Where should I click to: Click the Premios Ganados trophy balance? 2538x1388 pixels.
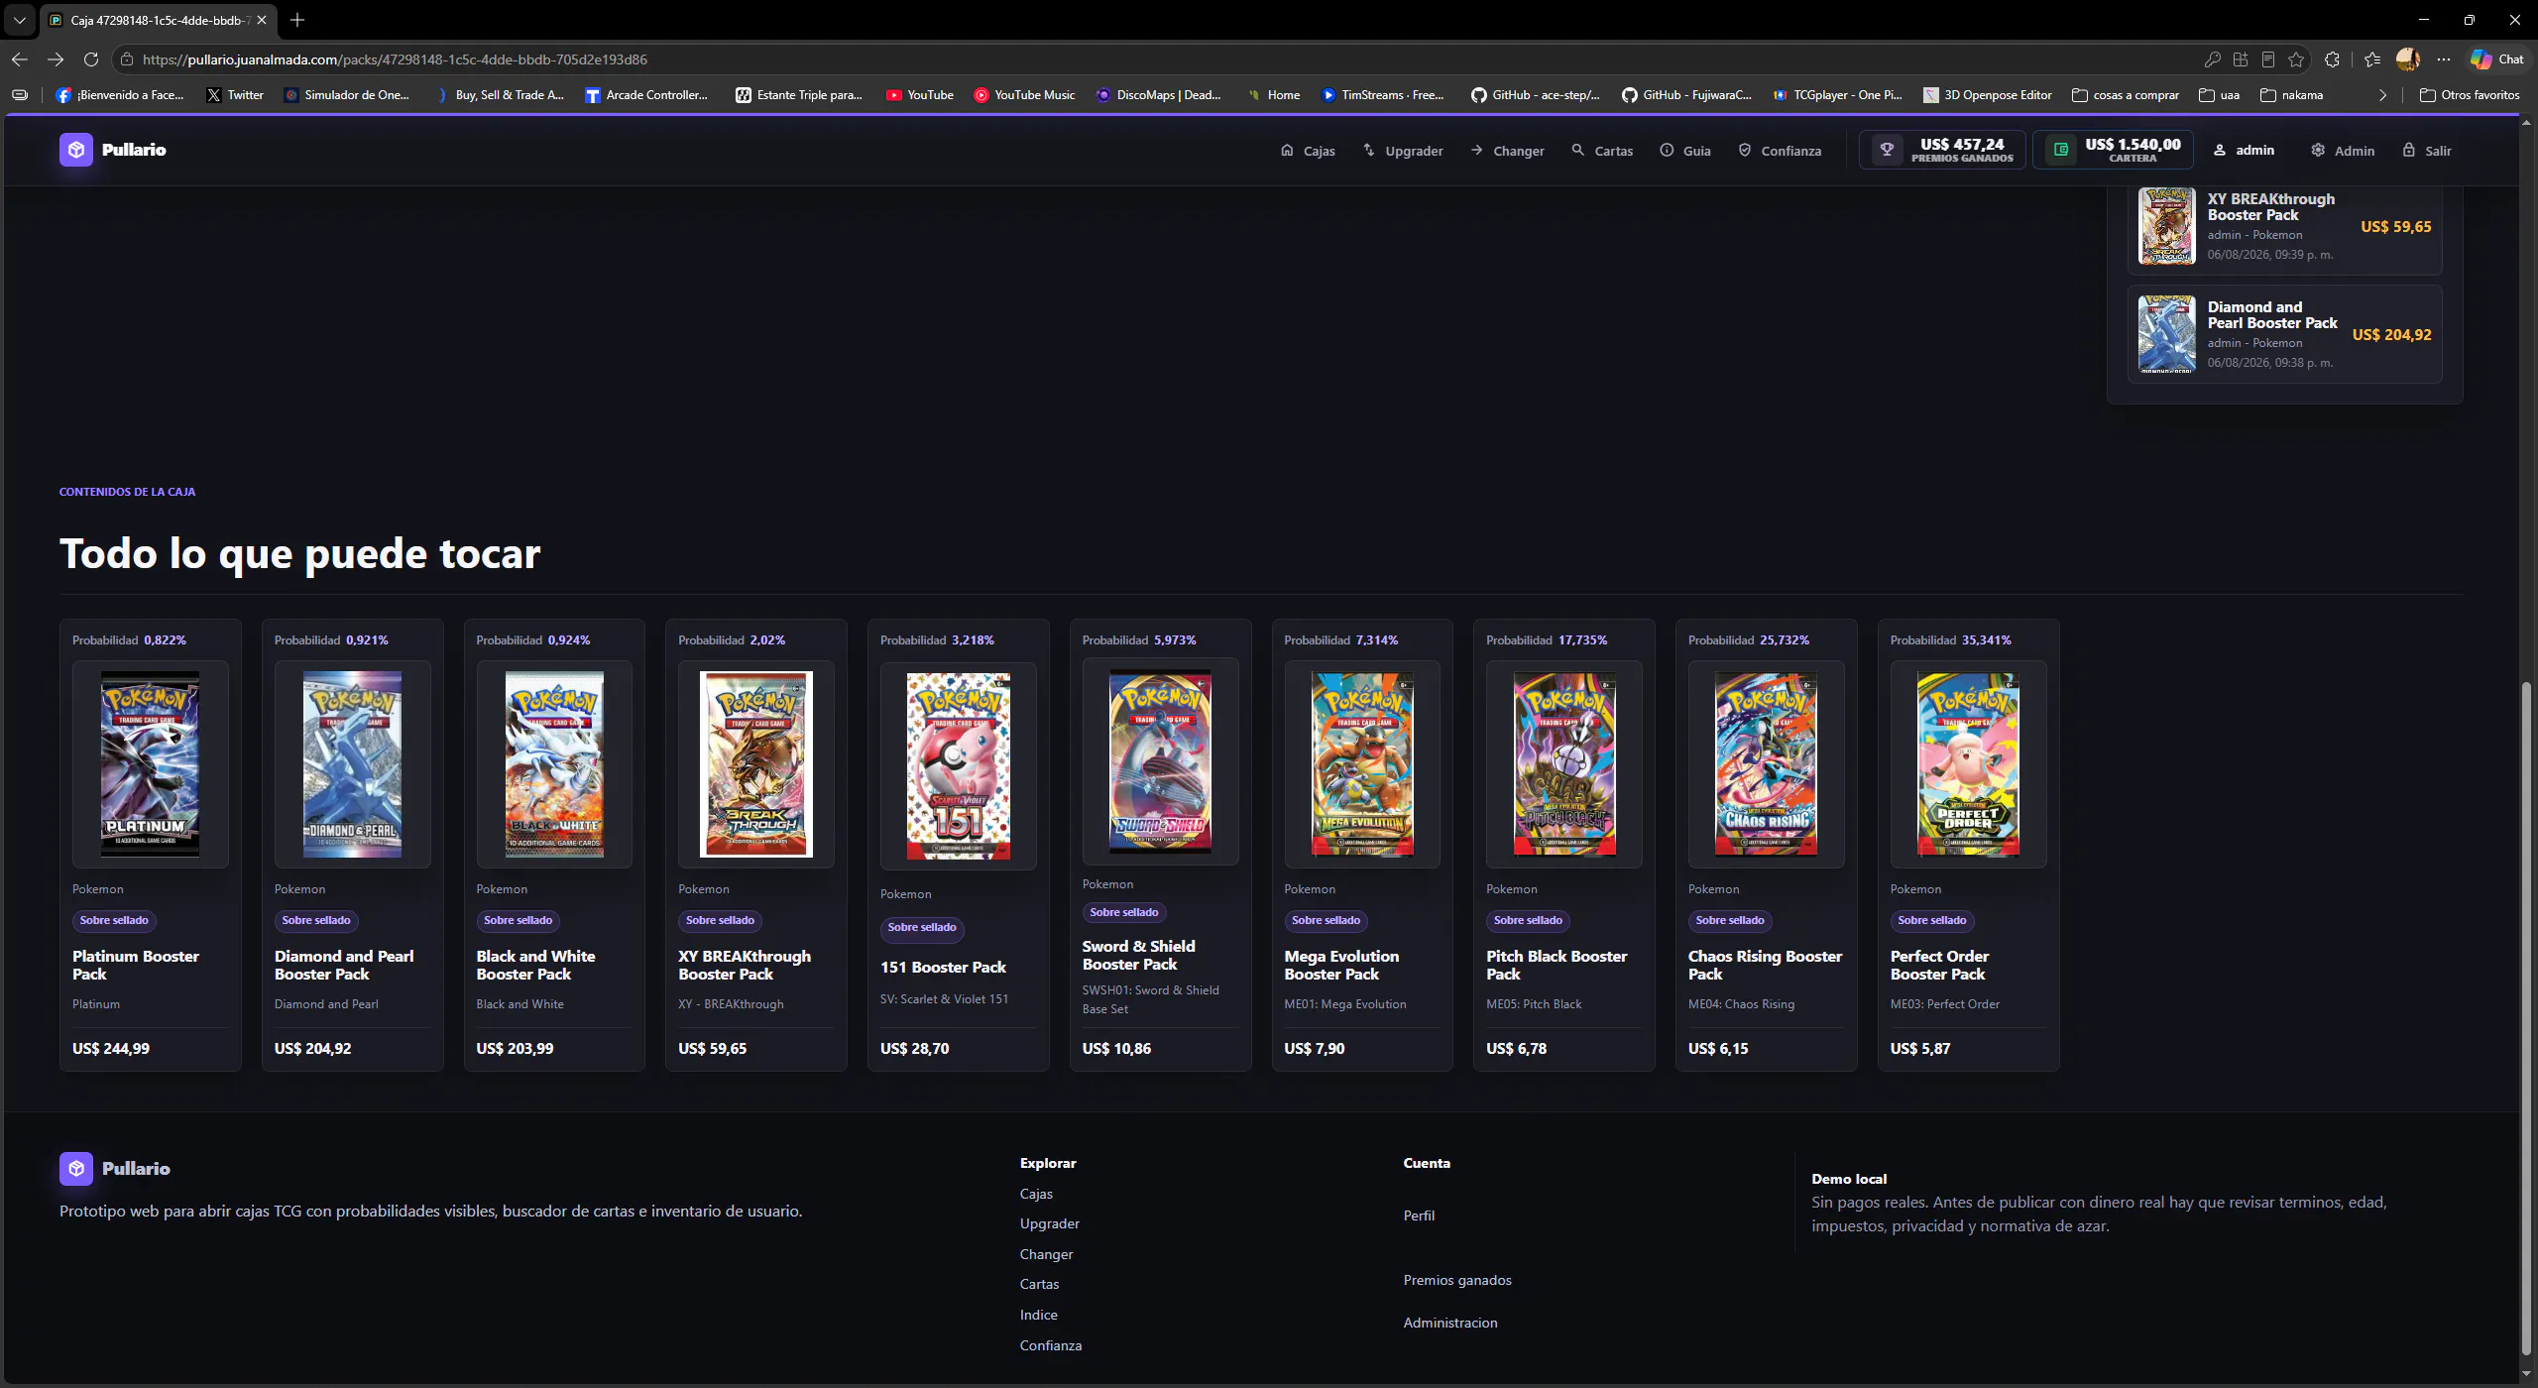(x=1942, y=150)
